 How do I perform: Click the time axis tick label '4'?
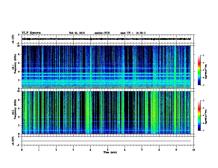point(91,150)
